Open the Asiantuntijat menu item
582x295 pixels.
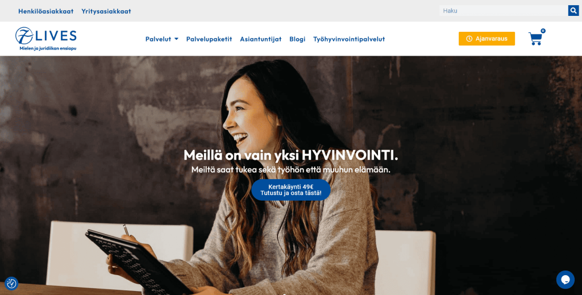click(260, 39)
